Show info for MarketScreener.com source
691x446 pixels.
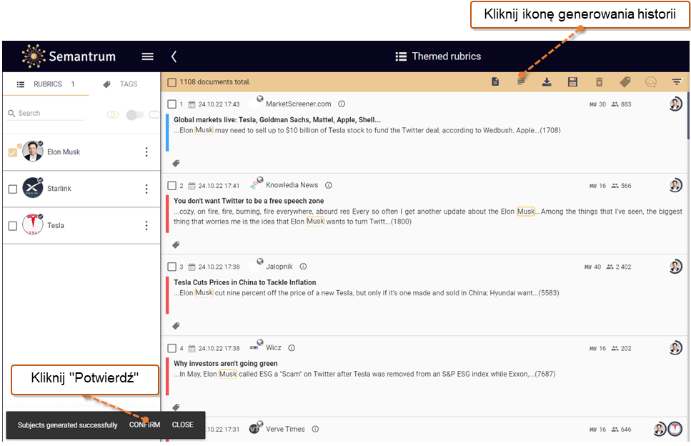click(342, 104)
